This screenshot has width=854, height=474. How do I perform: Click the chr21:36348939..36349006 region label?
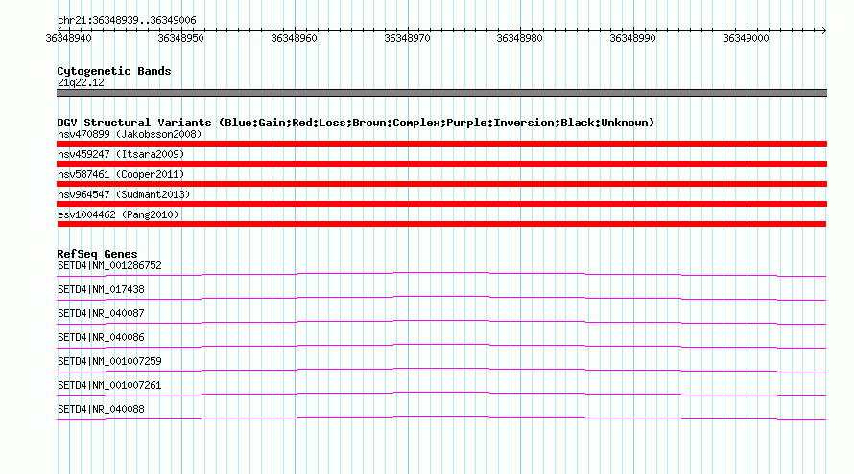tap(127, 21)
